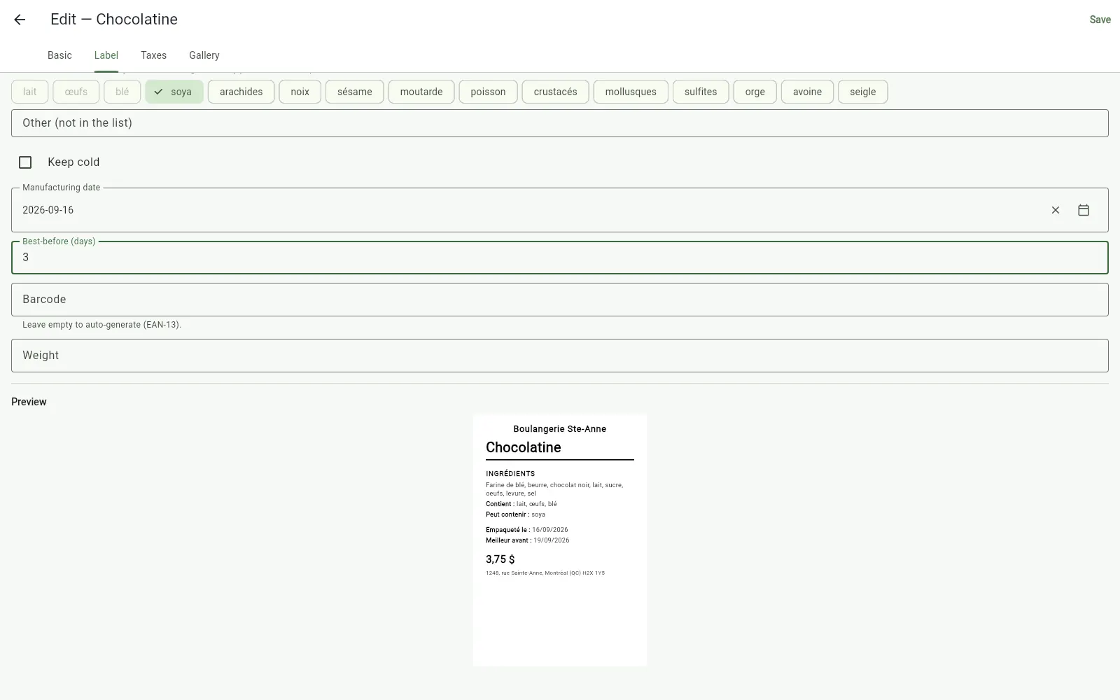Viewport: 1120px width, 700px height.
Task: Toggle the poisson allergen chip
Action: [488, 92]
